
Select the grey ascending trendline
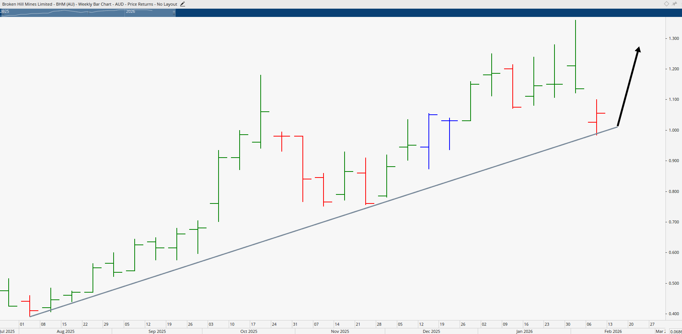[x=324, y=222]
